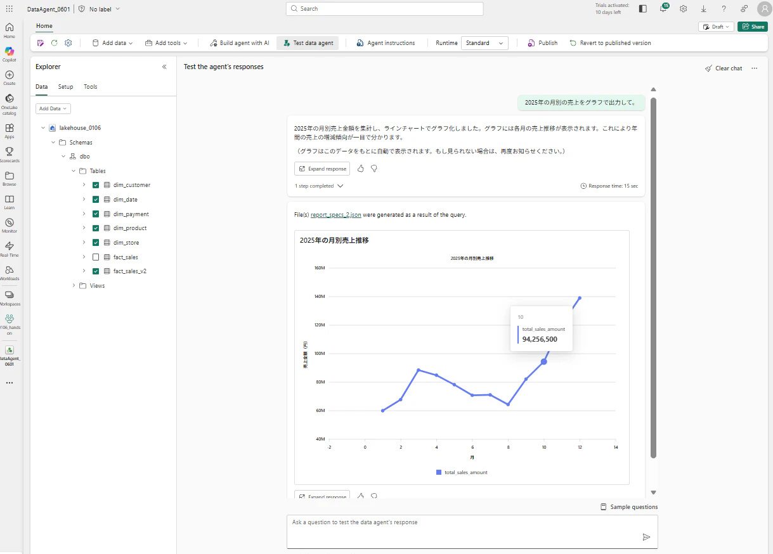Click the download icon in header
The height and width of the screenshot is (554, 773).
tap(704, 9)
